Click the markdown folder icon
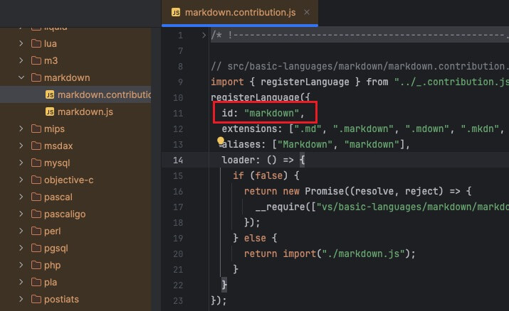The image size is (509, 311). pos(36,77)
